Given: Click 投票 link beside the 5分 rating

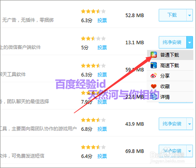Looking at the screenshot, I should point(102,47).
